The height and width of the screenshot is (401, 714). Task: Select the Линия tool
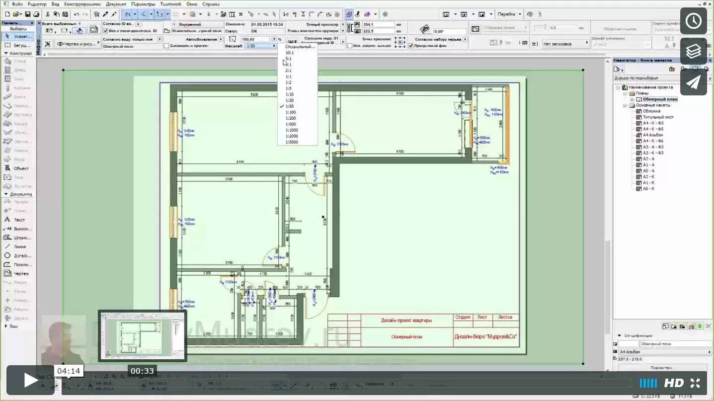tap(17, 246)
